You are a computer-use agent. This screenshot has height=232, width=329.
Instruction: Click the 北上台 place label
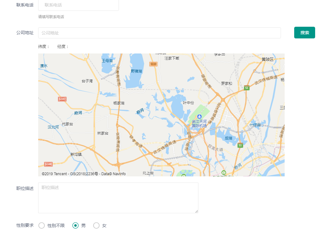point(148,173)
